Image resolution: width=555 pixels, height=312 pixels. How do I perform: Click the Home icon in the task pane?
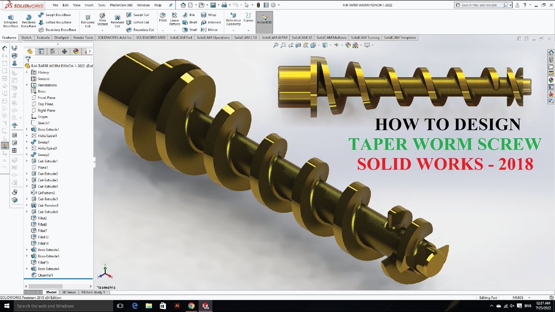[551, 52]
